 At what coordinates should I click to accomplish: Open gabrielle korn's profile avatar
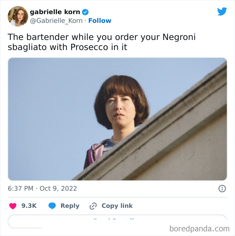(18, 16)
